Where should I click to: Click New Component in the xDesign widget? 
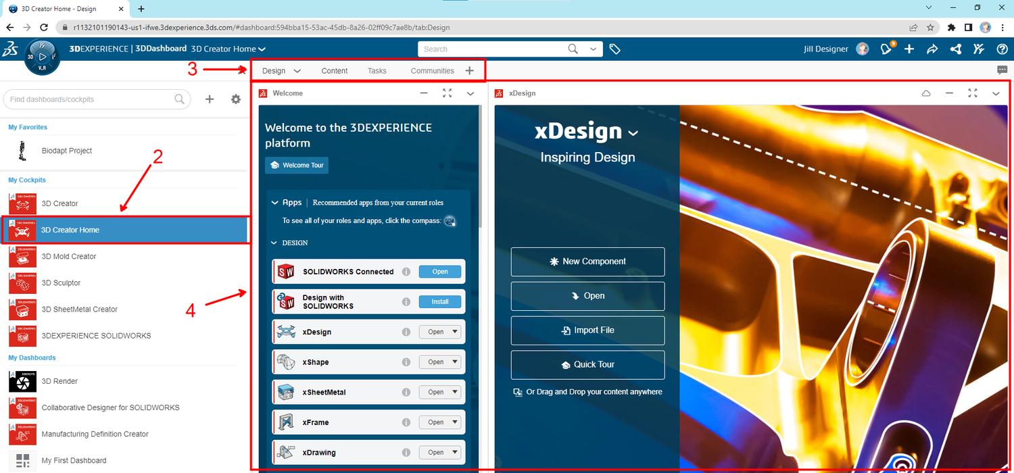point(587,262)
